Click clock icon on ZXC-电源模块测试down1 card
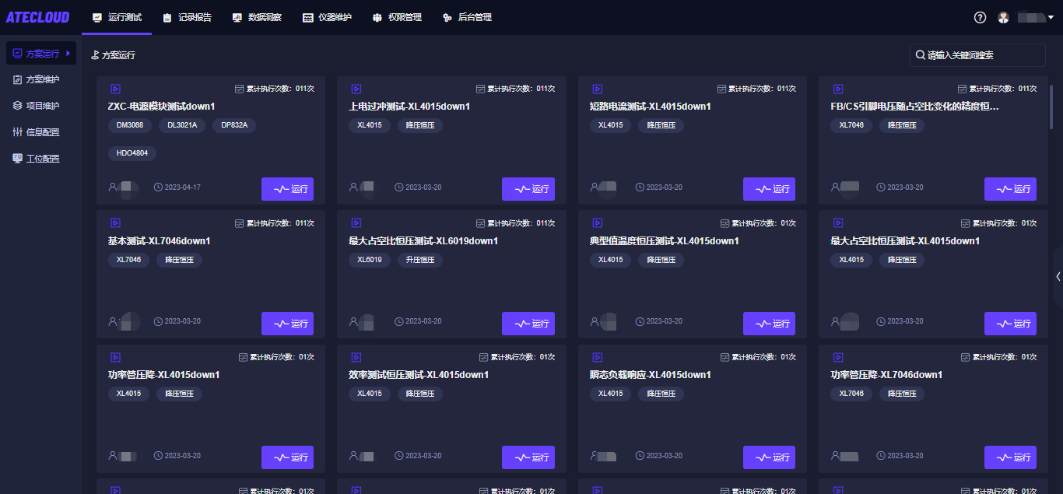The image size is (1063, 494). pyautogui.click(x=158, y=187)
